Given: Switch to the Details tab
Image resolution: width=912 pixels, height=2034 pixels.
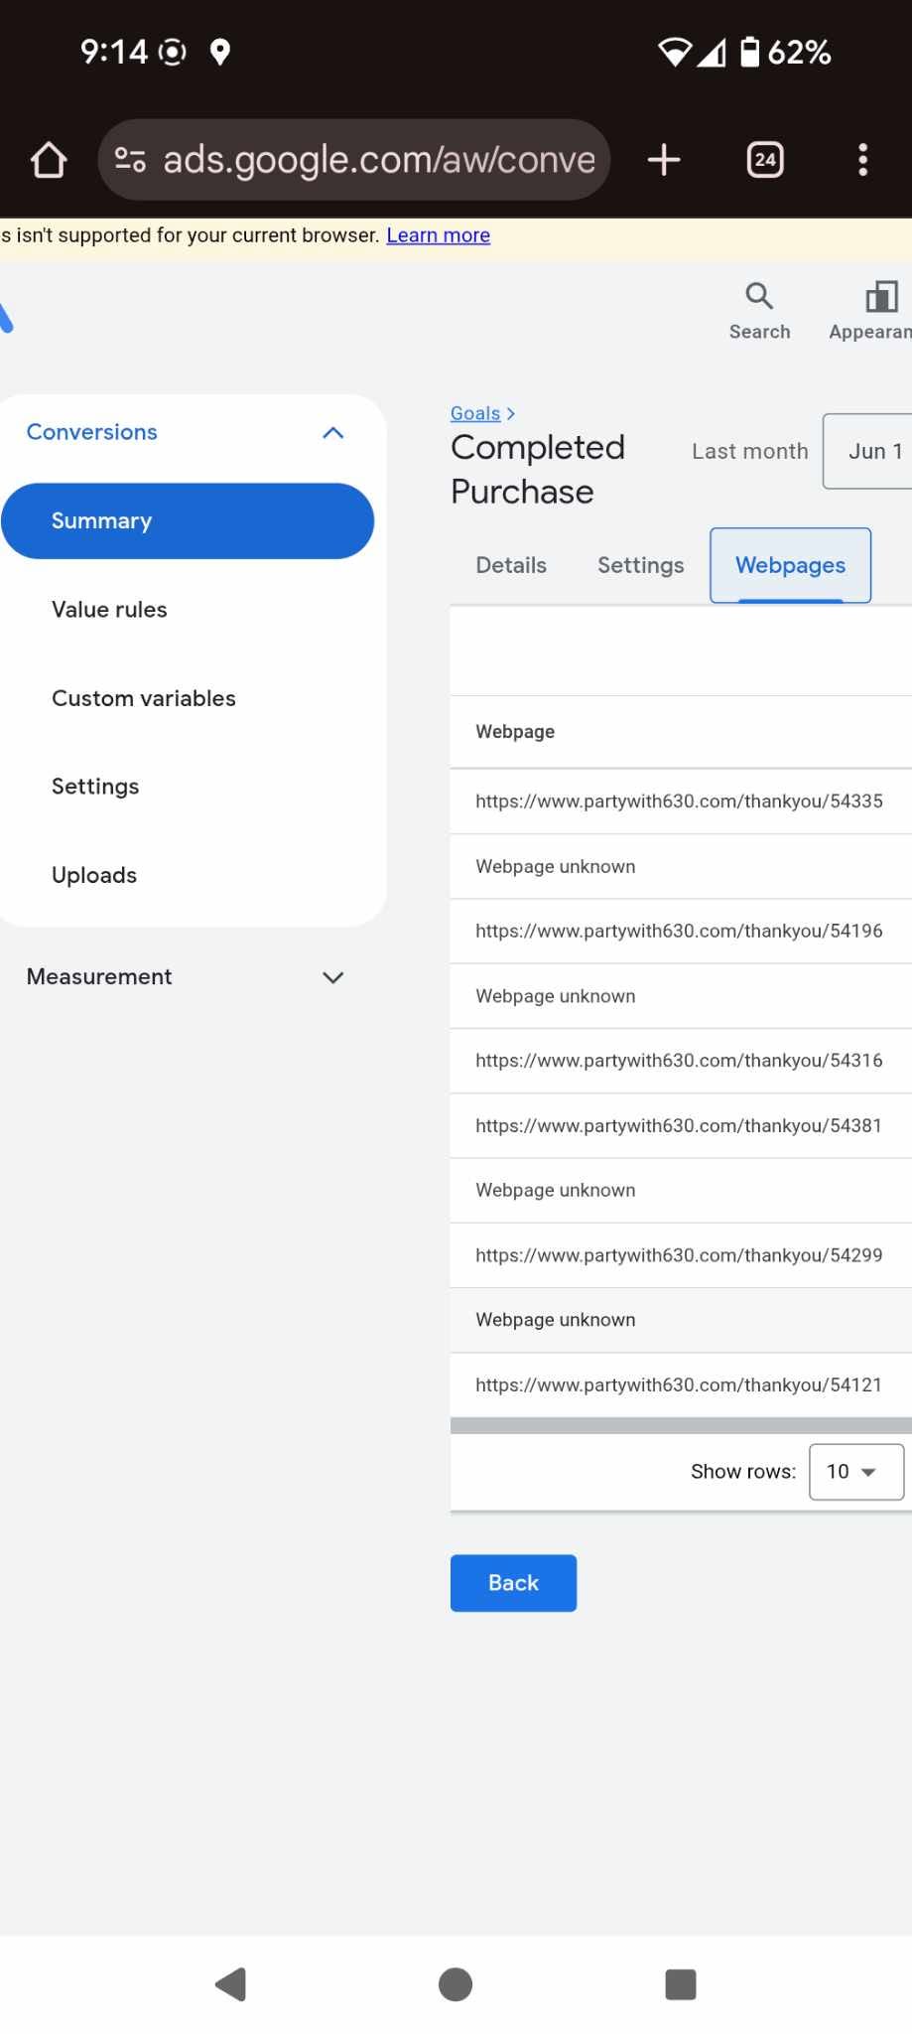Looking at the screenshot, I should 511,565.
